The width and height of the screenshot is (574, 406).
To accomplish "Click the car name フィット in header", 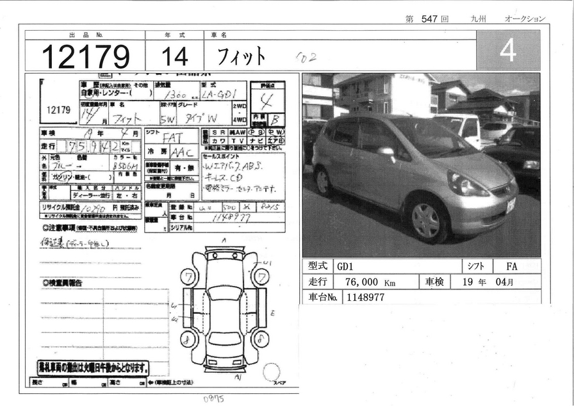I will (242, 56).
